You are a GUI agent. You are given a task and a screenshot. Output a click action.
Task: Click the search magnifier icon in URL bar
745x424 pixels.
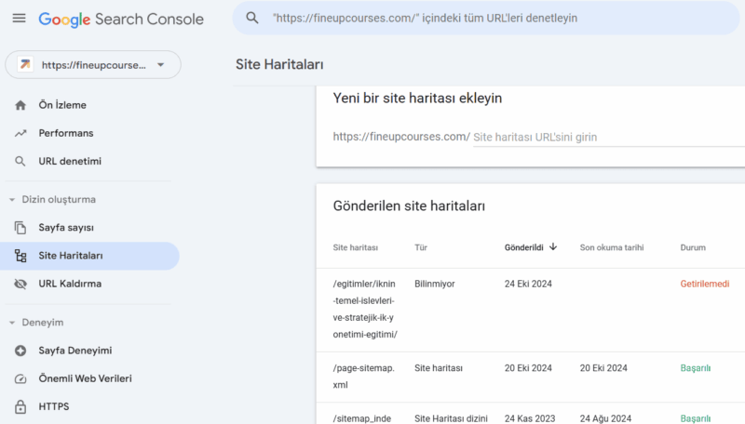(x=251, y=18)
